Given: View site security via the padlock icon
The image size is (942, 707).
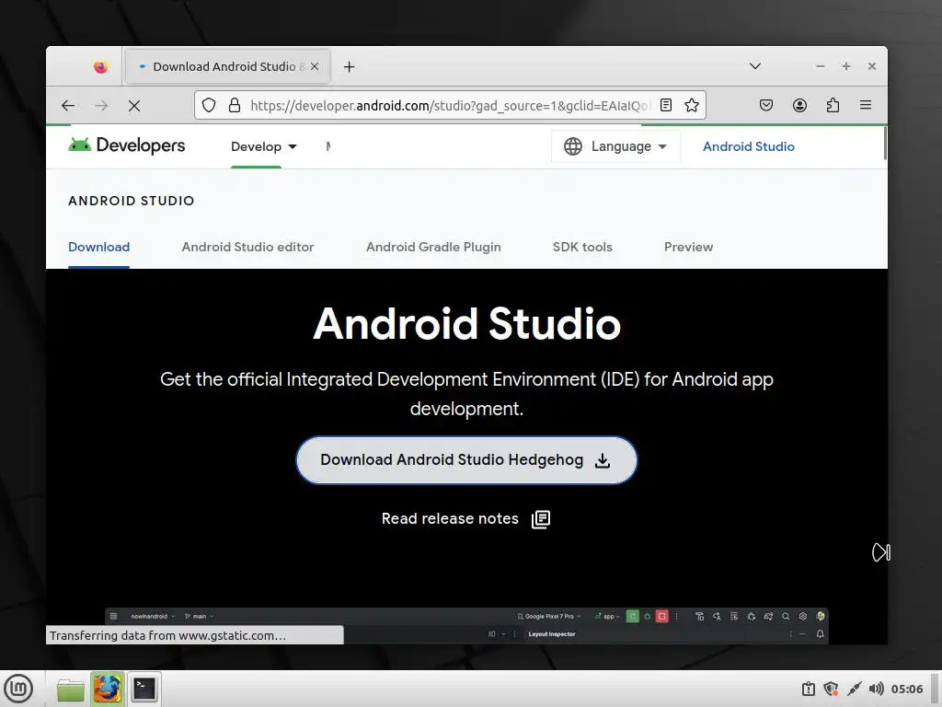Looking at the screenshot, I should pos(235,105).
